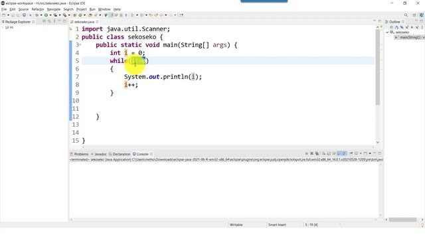Click the Save toolbar icon
425x239 pixels.
click(x=13, y=15)
